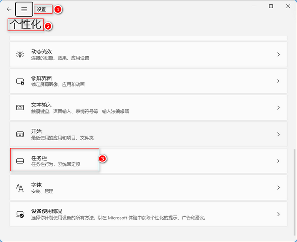Select the 任务栏 row title text
297x242 pixels.
click(x=39, y=158)
